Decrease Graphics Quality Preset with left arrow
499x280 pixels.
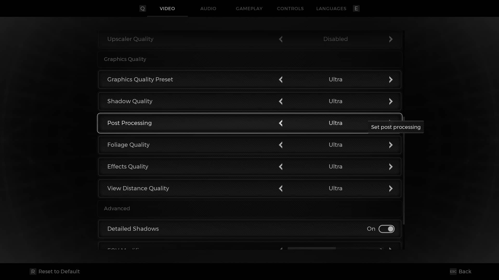point(281,80)
